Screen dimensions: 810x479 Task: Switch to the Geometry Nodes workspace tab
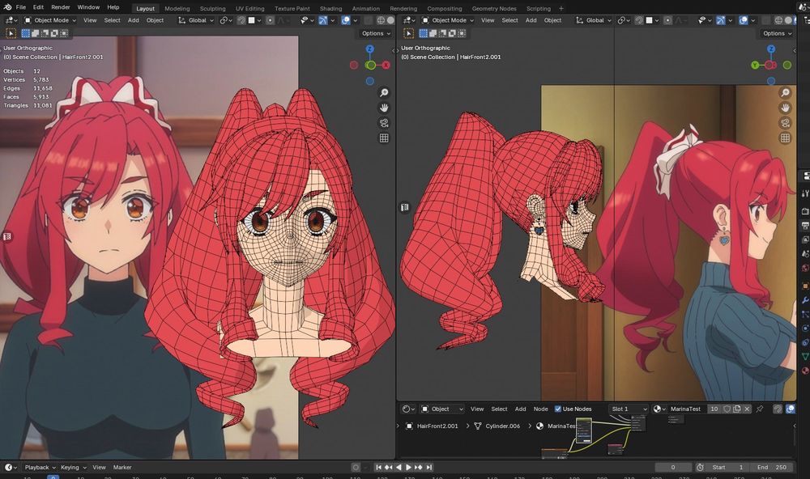coord(494,8)
